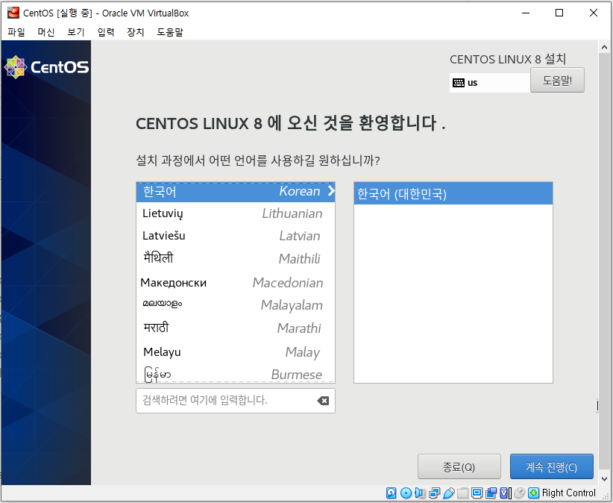Select मैथिली Maithili language
The height and width of the screenshot is (503, 613).
tap(236, 258)
